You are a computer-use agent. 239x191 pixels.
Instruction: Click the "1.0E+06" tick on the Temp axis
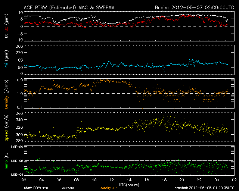click(x=17, y=147)
